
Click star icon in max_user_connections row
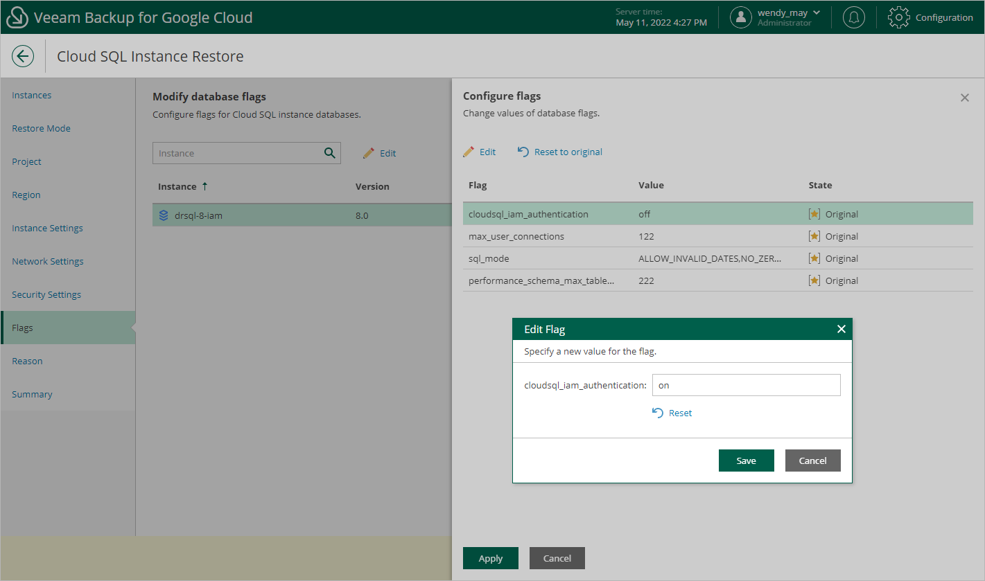pyautogui.click(x=814, y=236)
